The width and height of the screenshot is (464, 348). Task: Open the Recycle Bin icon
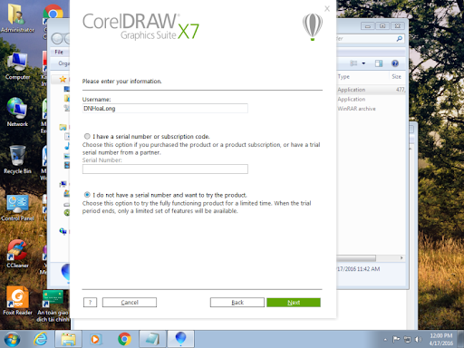17,159
